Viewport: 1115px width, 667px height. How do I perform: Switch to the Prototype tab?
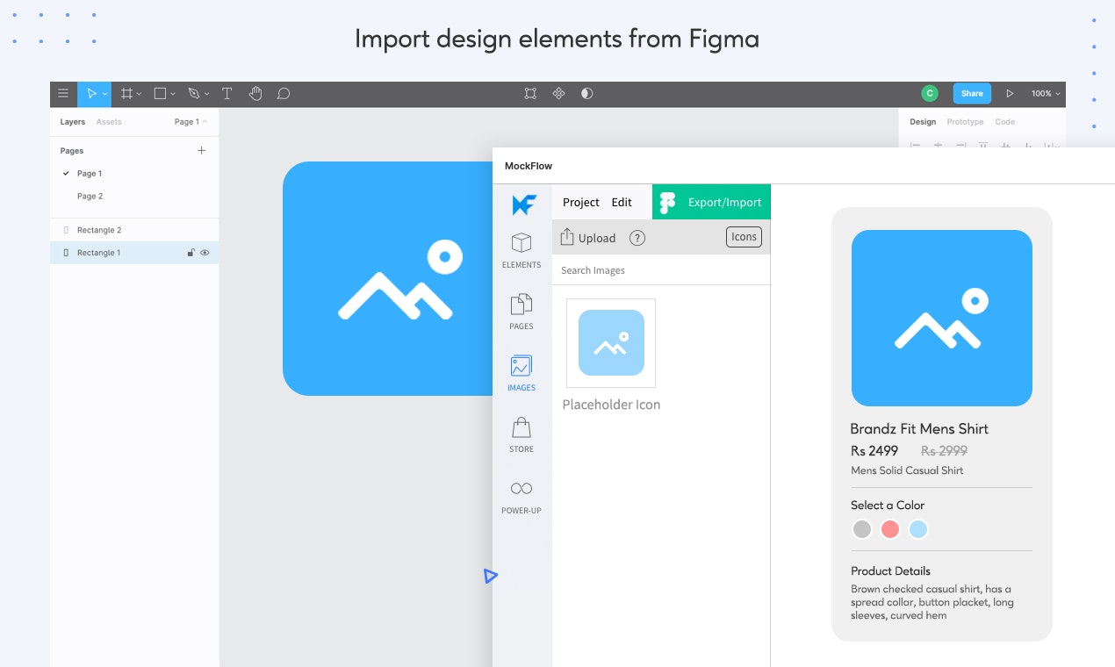[965, 121]
